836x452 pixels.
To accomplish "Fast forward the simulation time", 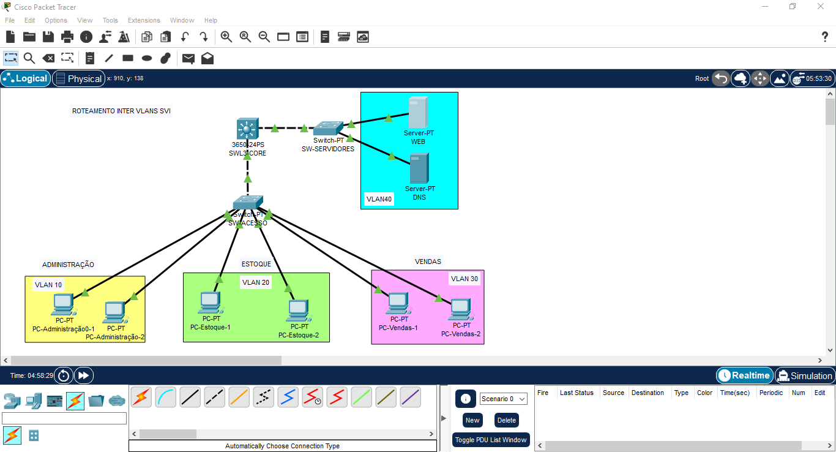I will pyautogui.click(x=84, y=375).
